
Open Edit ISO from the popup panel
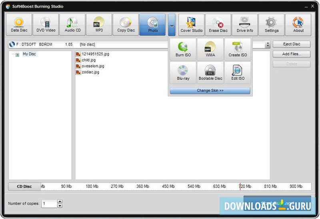coord(238,73)
